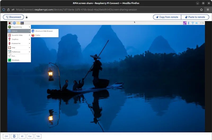Expand the Programming submenu arrow

pyautogui.click(x=29, y=27)
